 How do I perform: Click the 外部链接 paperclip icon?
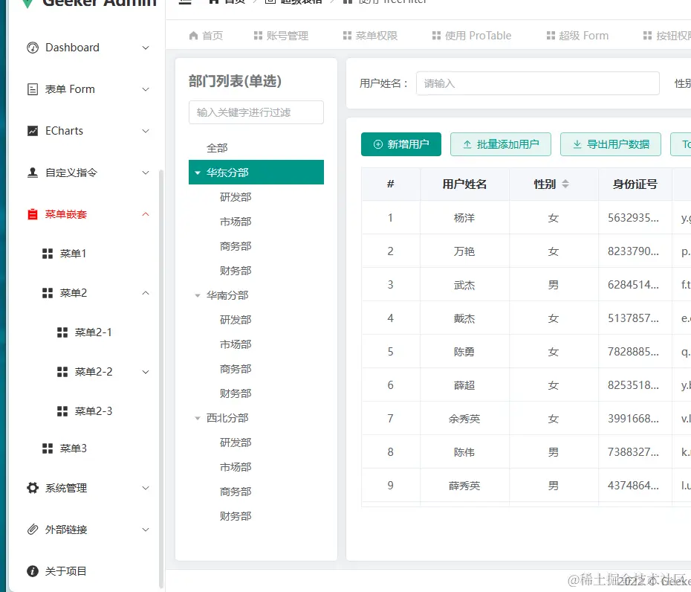pos(33,530)
